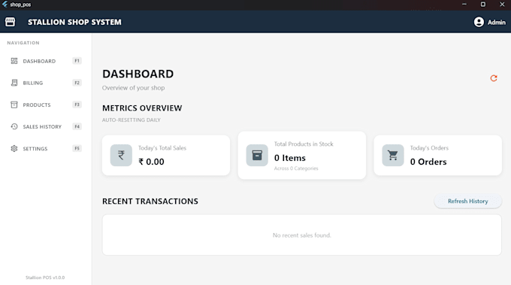Click the archive box icon on stock card
This screenshot has height=285, width=511.
tap(257, 155)
